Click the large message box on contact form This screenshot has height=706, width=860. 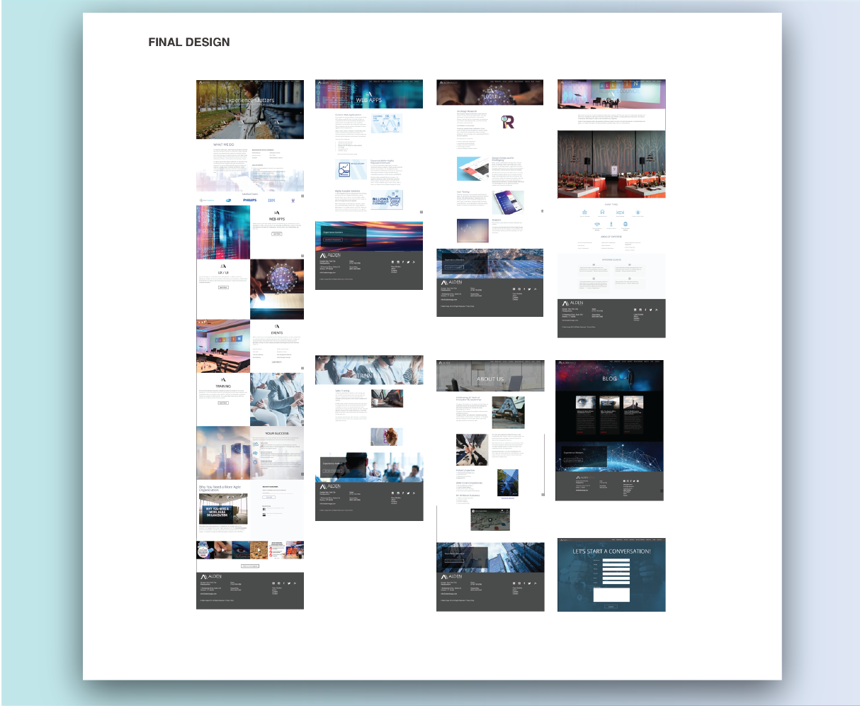[611, 595]
